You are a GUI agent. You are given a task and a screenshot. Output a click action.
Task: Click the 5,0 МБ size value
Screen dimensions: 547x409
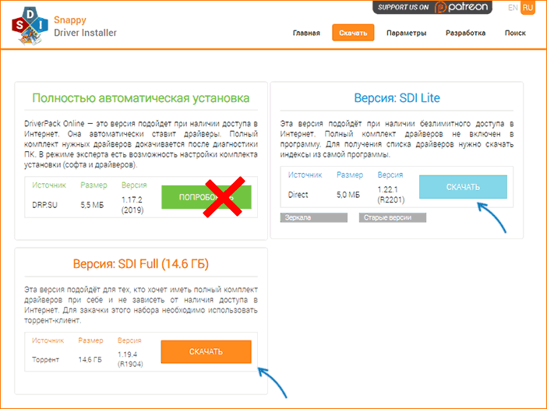point(348,195)
